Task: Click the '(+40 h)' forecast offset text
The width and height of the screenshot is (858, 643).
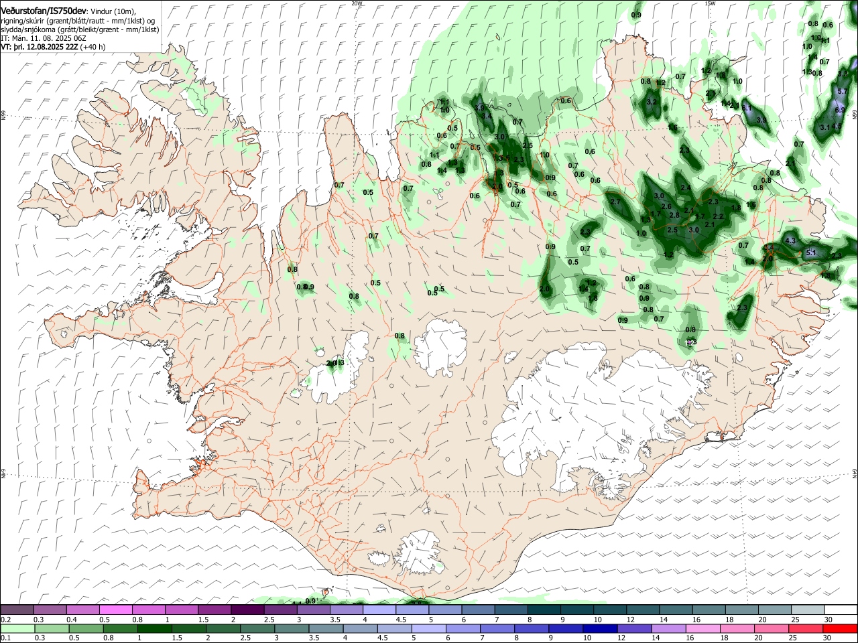Action: point(93,47)
